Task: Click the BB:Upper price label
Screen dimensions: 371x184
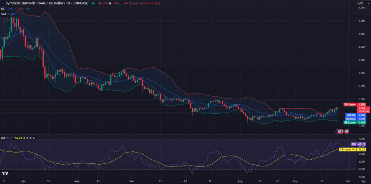Action: 351,104
